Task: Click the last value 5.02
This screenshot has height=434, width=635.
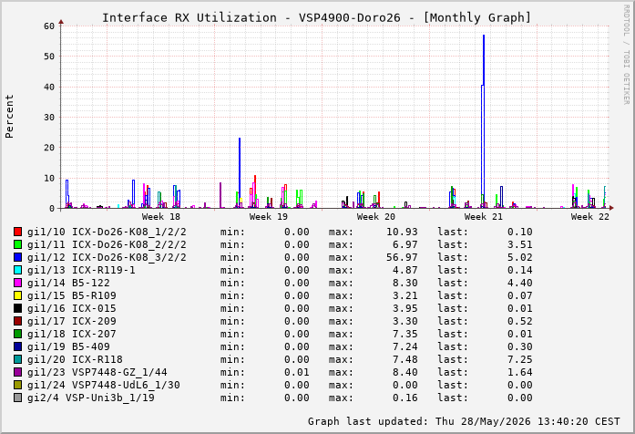Action: click(x=520, y=257)
